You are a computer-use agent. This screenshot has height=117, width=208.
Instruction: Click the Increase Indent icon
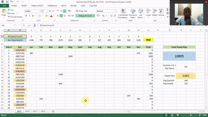point(72,16)
